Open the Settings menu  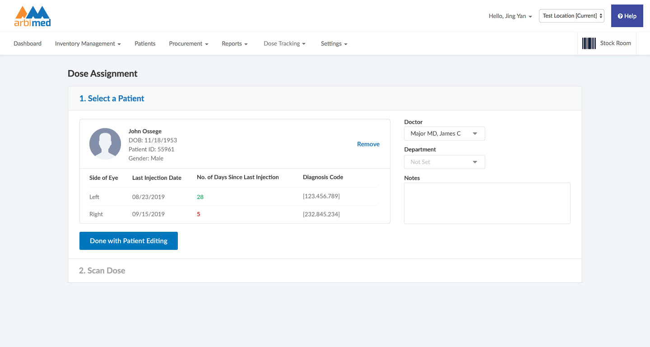point(334,44)
